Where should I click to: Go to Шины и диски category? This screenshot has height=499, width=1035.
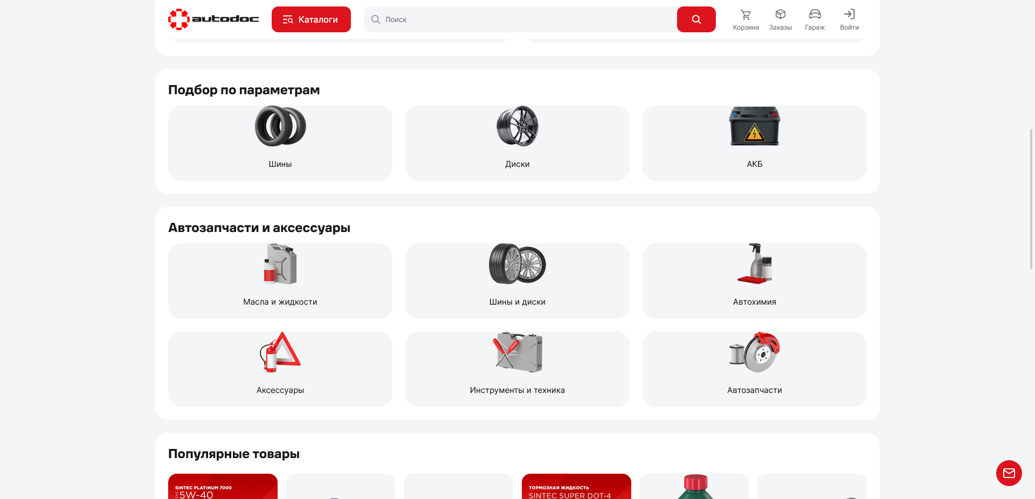517,280
